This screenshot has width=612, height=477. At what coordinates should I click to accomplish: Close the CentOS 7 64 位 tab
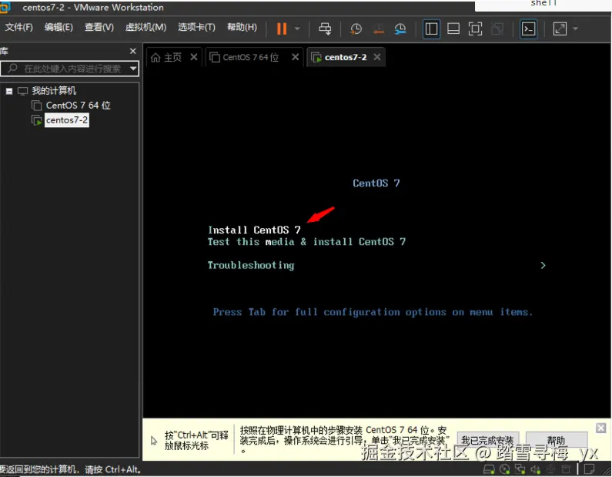[x=295, y=57]
